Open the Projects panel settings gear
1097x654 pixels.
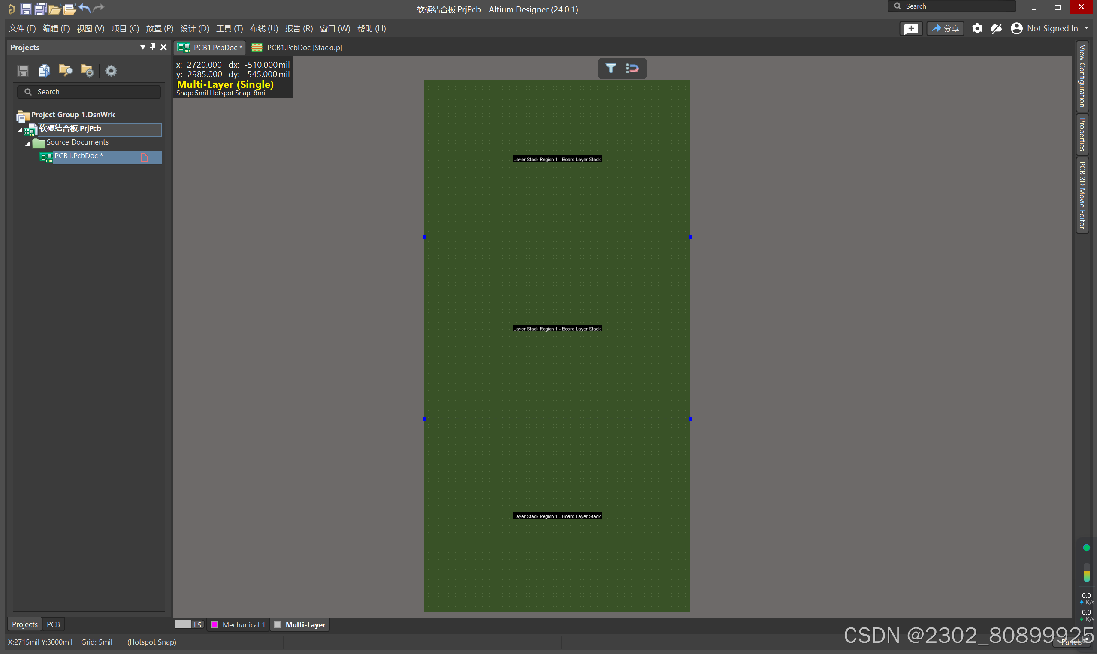pos(111,70)
